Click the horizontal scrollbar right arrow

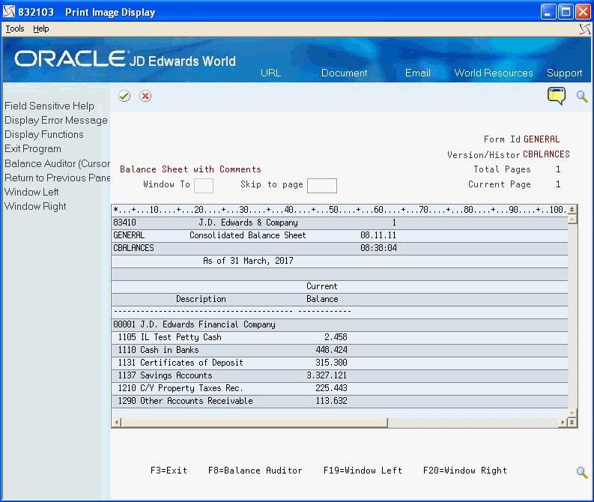click(x=563, y=423)
